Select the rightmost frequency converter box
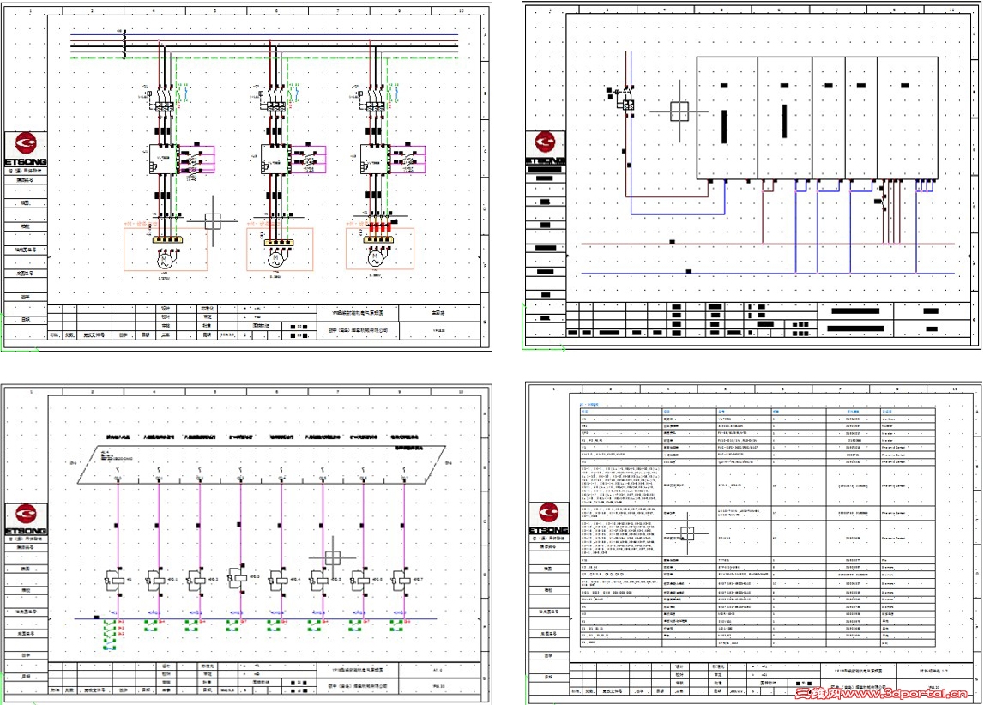The image size is (984, 705). click(x=375, y=160)
